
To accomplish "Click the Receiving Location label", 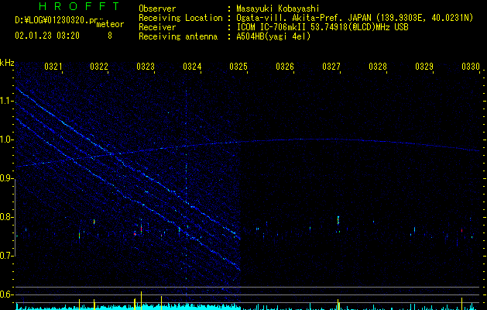I will click(180, 18).
